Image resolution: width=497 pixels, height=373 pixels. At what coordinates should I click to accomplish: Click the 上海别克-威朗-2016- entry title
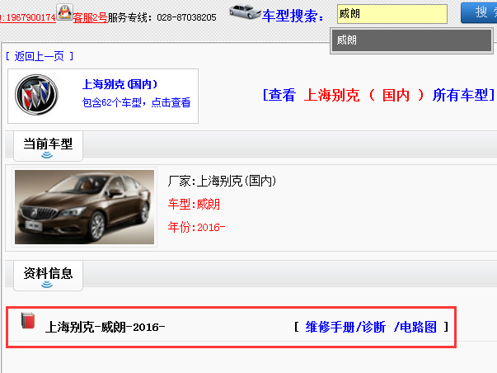click(105, 328)
